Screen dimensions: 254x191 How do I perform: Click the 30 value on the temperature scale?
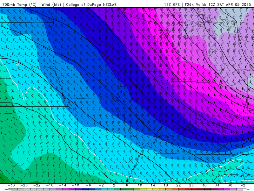click(204, 185)
